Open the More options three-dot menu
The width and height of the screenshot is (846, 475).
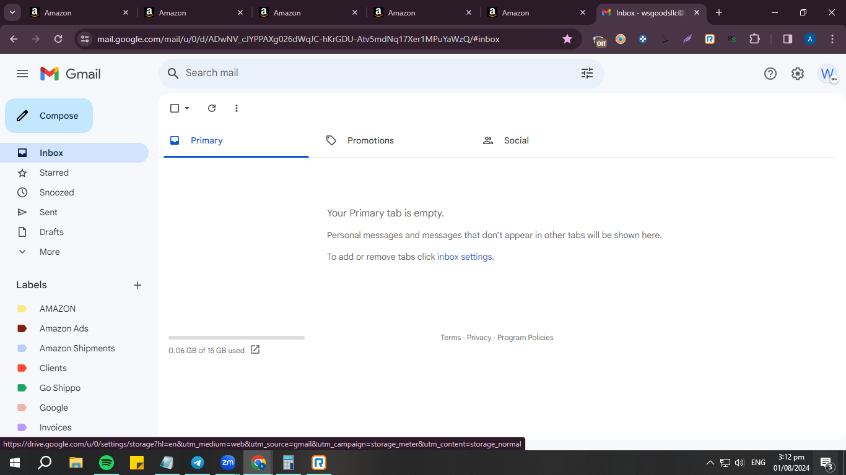click(237, 108)
